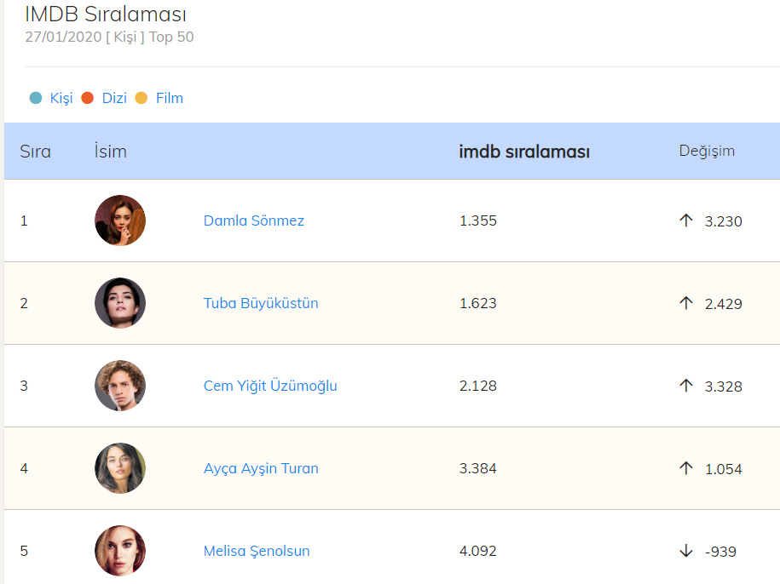Open Cem Yiğit Üzümoğlu link

coord(270,386)
